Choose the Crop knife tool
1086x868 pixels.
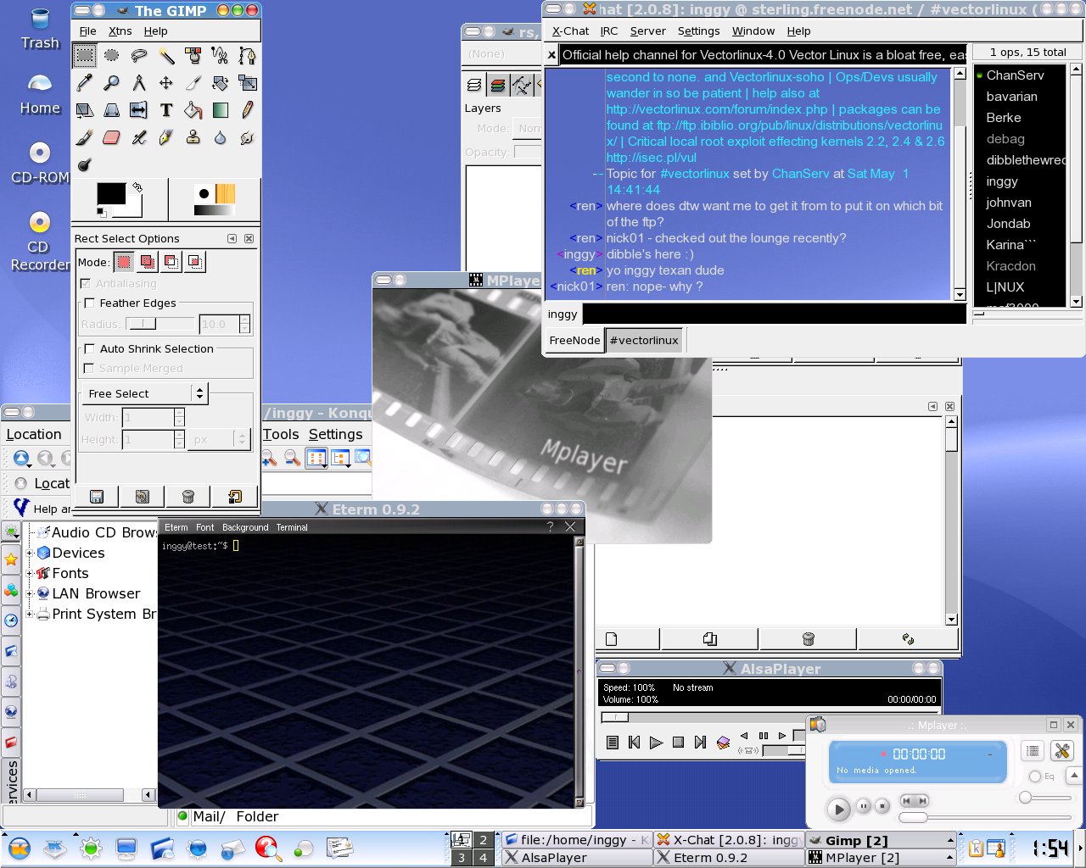pyautogui.click(x=193, y=83)
